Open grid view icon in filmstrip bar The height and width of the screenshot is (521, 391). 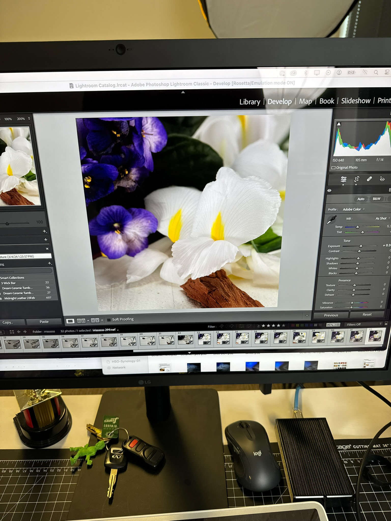pos(12,332)
